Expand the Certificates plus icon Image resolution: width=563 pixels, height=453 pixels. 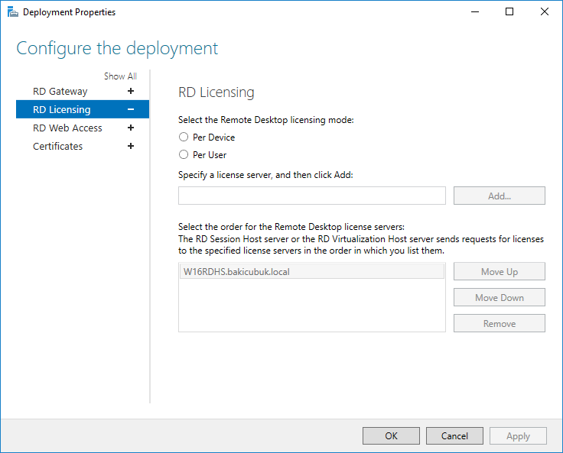pos(131,146)
